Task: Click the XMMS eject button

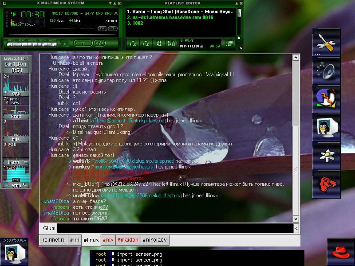Action: 65,43
